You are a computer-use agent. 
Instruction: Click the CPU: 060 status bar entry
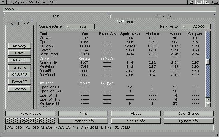coord(14,127)
